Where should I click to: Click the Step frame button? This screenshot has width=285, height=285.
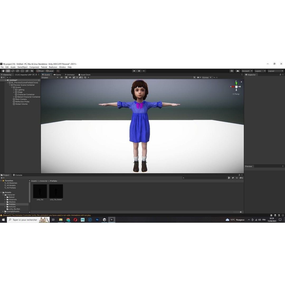[144, 71]
